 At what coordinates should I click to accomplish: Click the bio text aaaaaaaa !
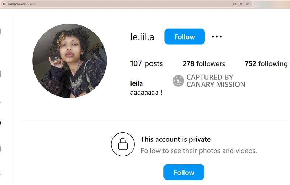(146, 92)
